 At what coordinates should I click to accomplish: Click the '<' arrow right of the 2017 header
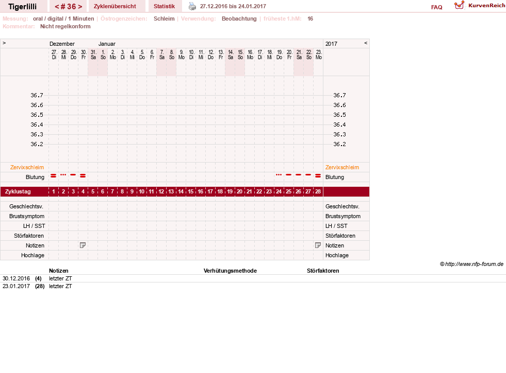(x=366, y=43)
